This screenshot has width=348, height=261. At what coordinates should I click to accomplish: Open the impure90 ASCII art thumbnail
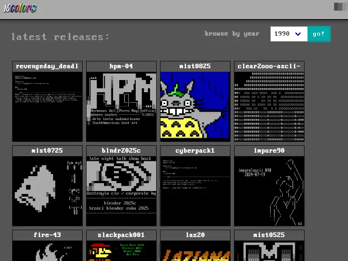pyautogui.click(x=269, y=191)
